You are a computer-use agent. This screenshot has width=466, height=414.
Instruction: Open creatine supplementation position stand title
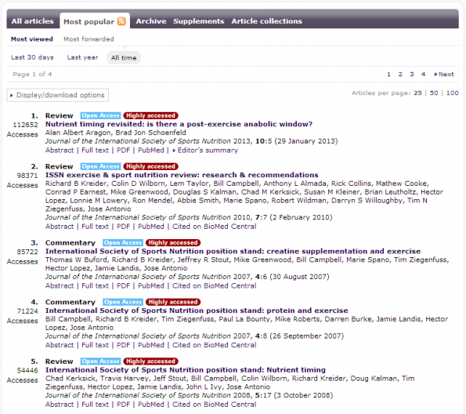point(233,251)
